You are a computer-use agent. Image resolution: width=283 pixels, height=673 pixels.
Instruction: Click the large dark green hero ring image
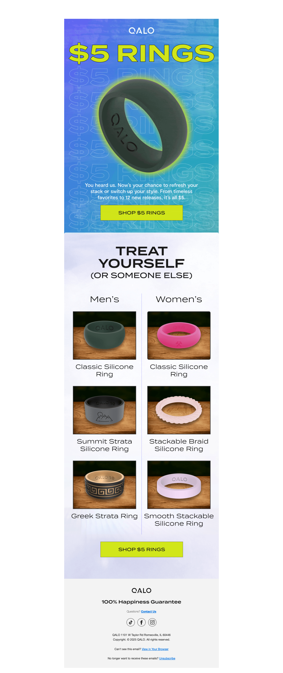[x=143, y=126]
